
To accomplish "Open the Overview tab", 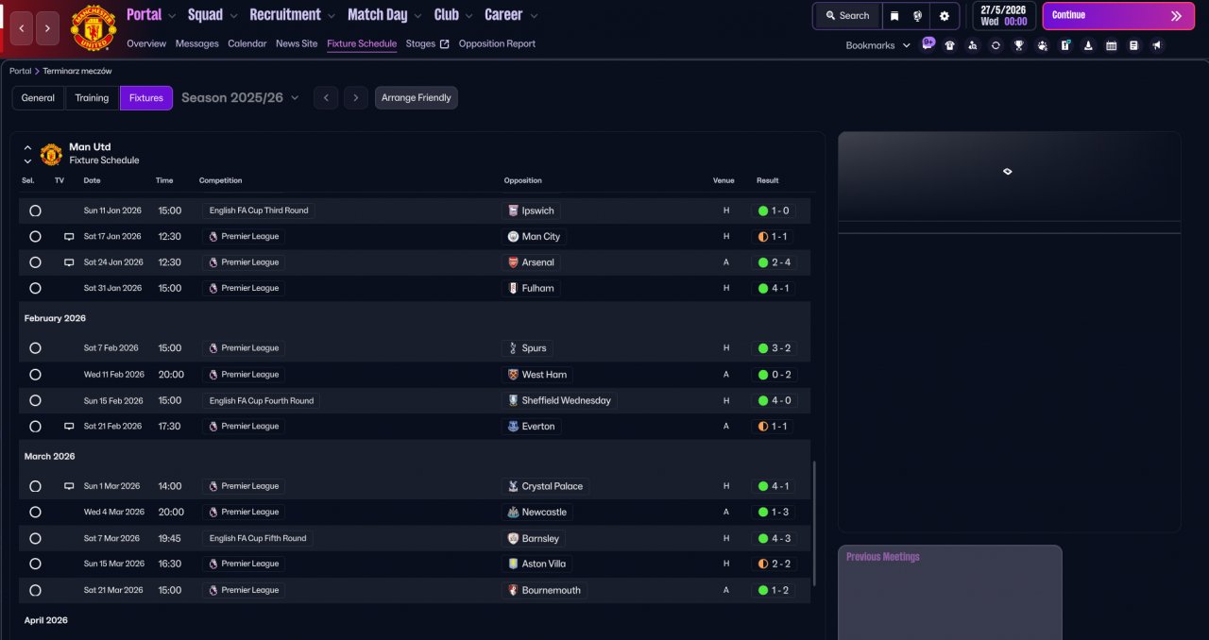I will [x=146, y=43].
